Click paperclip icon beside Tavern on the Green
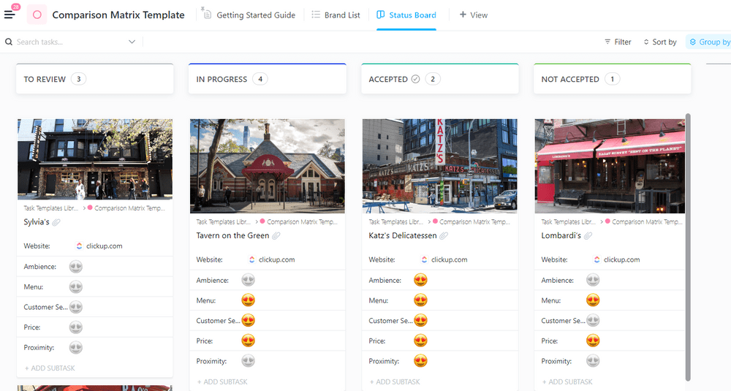This screenshot has width=731, height=391. [x=276, y=236]
